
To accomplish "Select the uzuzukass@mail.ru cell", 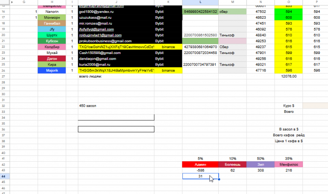I will tap(116, 17).
